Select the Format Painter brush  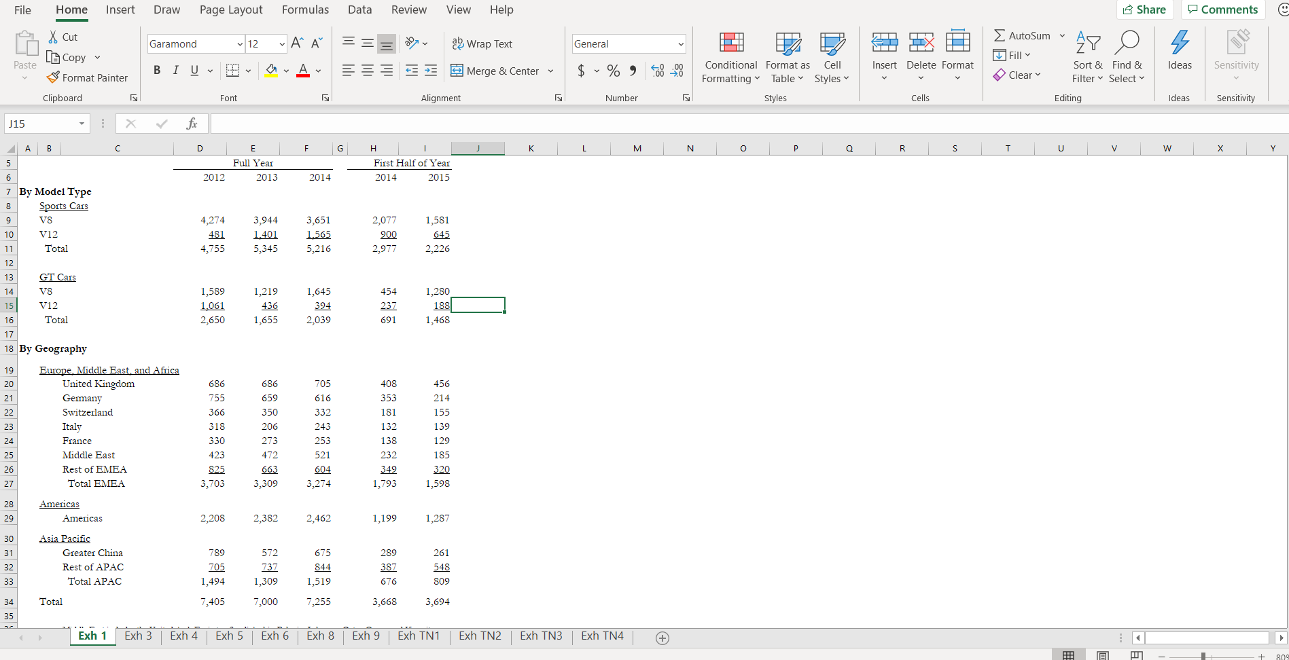[53, 77]
